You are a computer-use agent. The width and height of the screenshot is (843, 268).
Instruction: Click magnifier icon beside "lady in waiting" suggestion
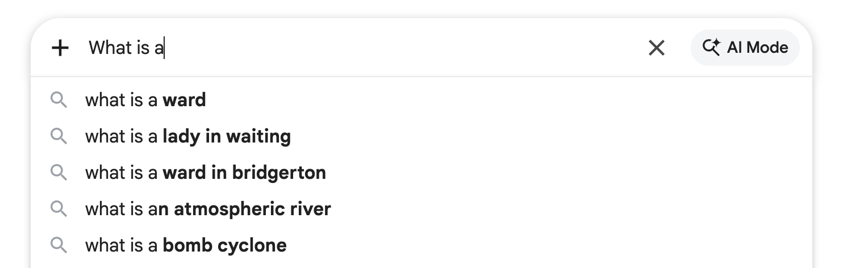(x=59, y=136)
